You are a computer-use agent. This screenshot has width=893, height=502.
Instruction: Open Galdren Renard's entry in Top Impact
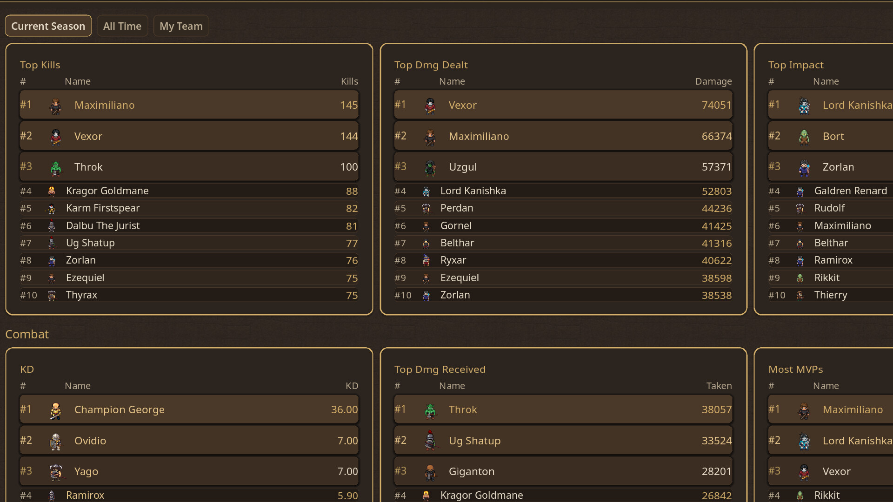(x=851, y=191)
